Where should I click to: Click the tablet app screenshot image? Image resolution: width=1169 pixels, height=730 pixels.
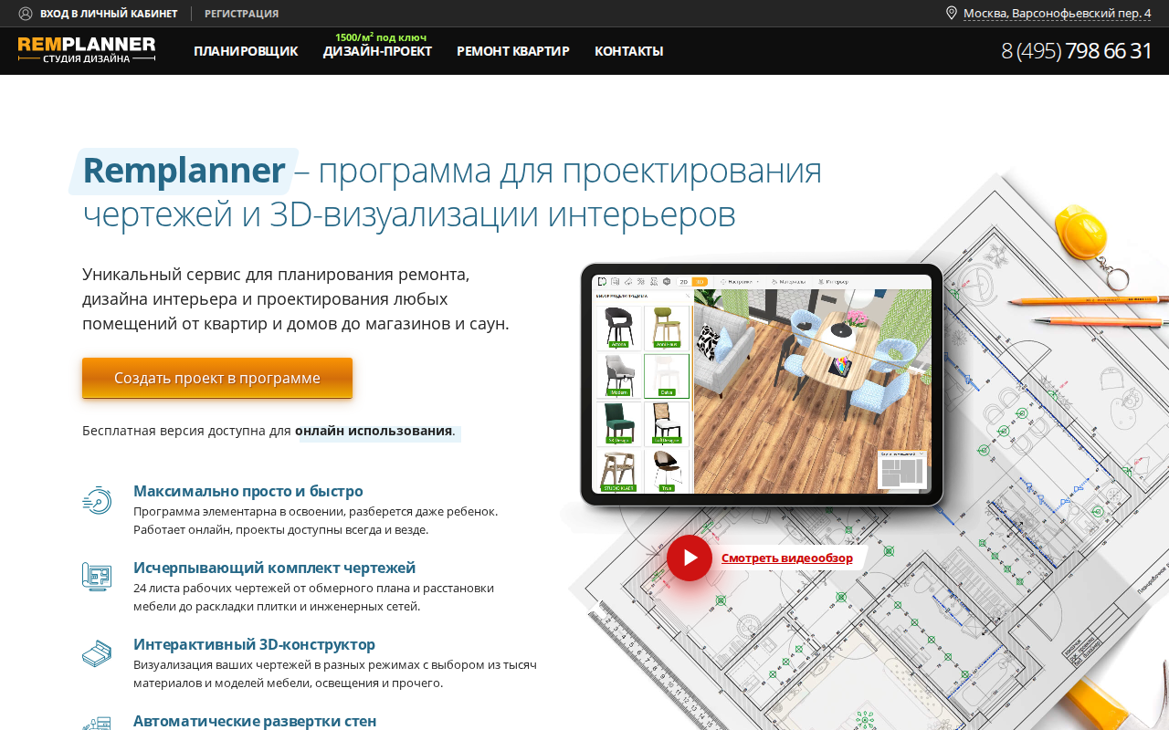(762, 384)
